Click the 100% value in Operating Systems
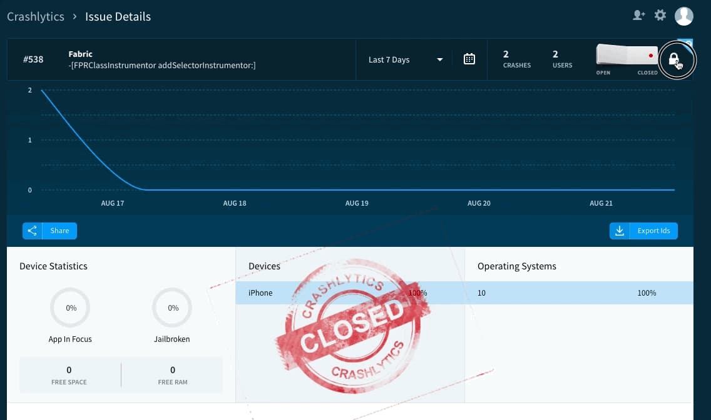Image resolution: width=711 pixels, height=420 pixels. [647, 293]
